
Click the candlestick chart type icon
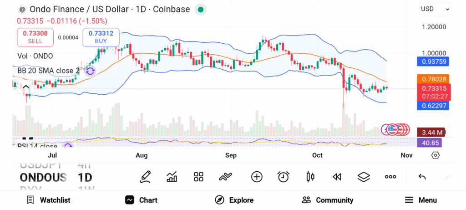[310, 177]
